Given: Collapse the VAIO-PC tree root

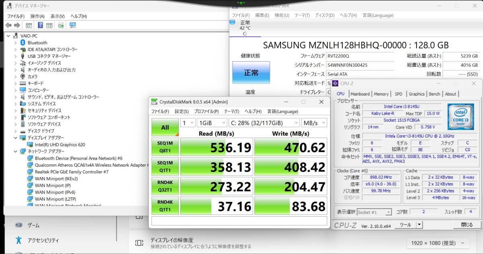Looking at the screenshot, I should pyautogui.click(x=9, y=36).
